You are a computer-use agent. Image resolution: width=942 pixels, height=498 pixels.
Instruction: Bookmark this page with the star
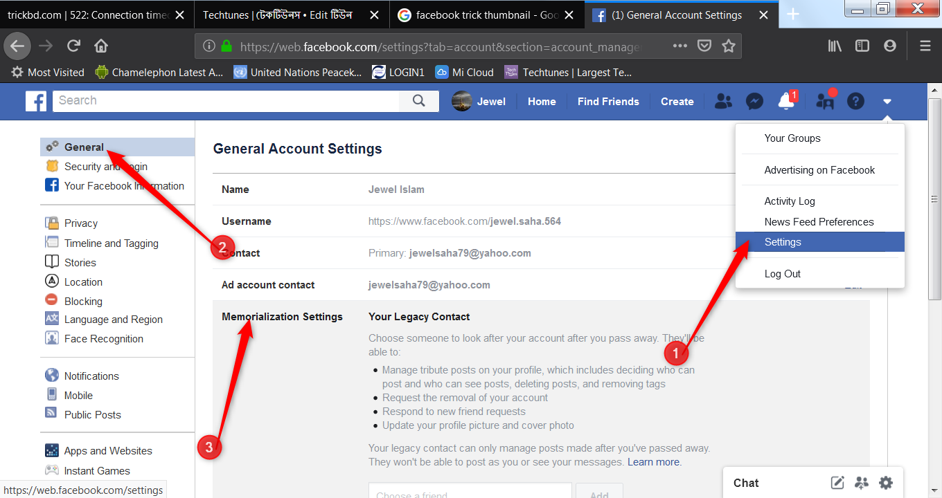point(728,46)
